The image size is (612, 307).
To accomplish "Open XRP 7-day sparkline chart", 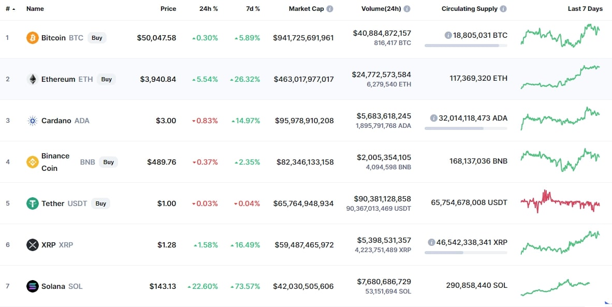I will point(560,243).
